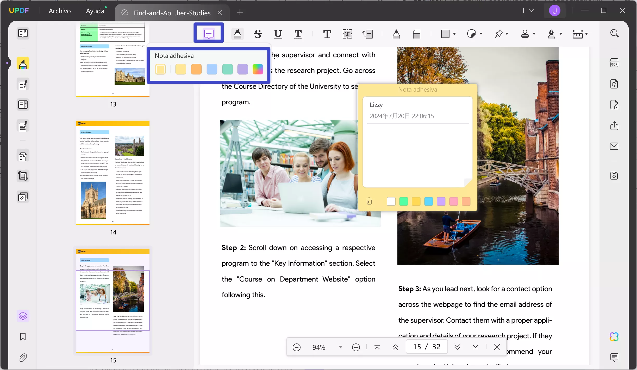Select the strikethrough tool
This screenshot has width=637, height=370.
258,34
